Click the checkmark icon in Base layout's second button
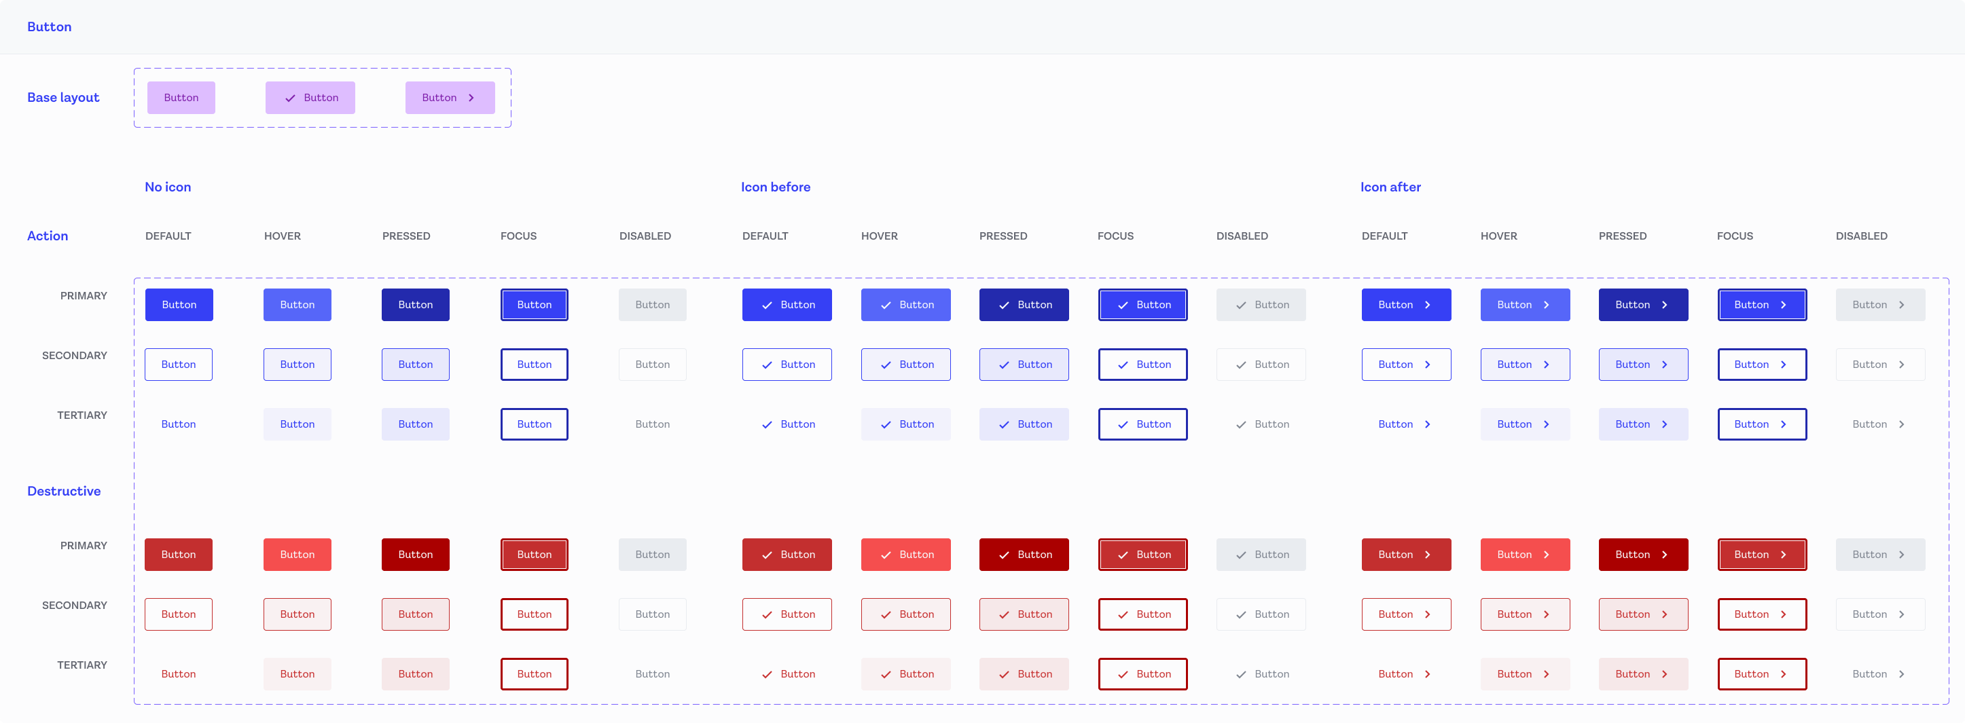Image resolution: width=1965 pixels, height=723 pixels. 291,98
